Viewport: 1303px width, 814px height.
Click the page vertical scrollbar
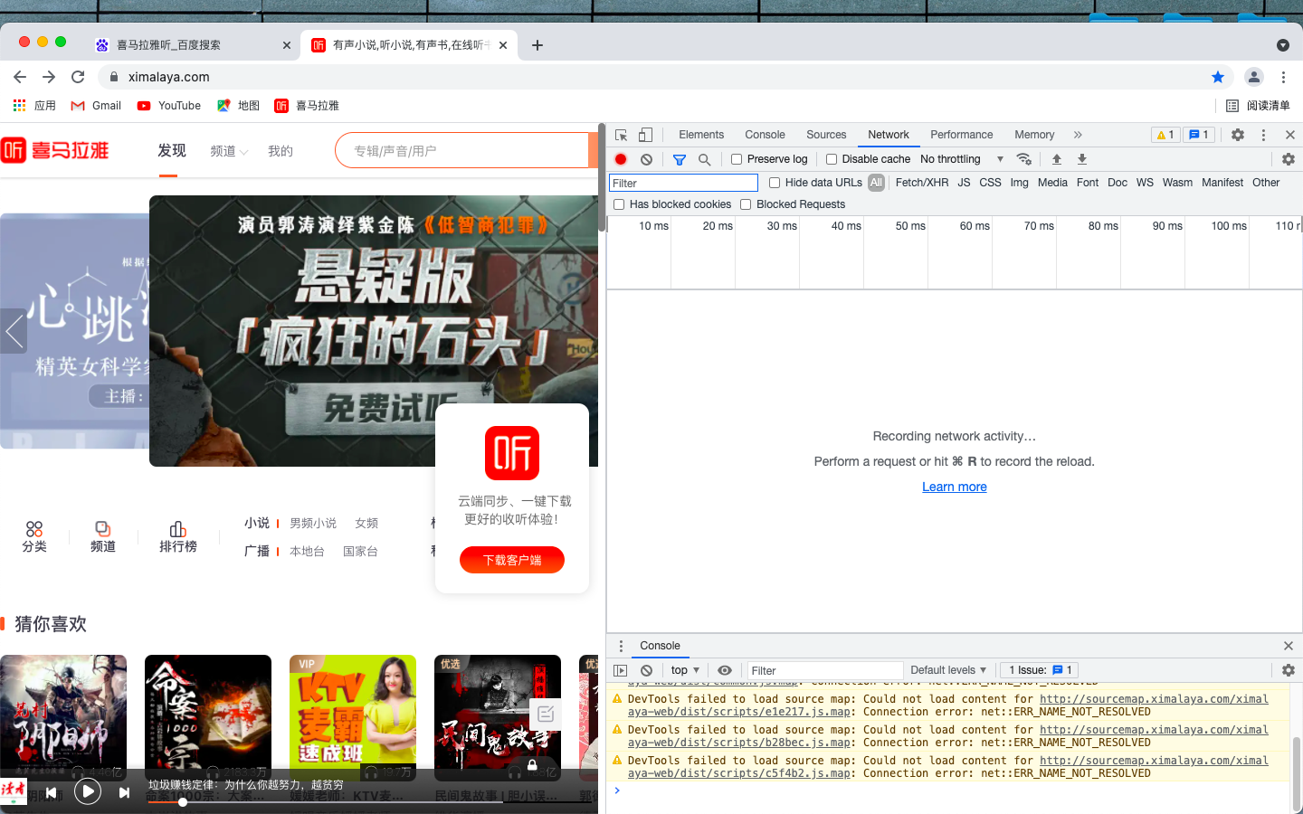coord(602,176)
